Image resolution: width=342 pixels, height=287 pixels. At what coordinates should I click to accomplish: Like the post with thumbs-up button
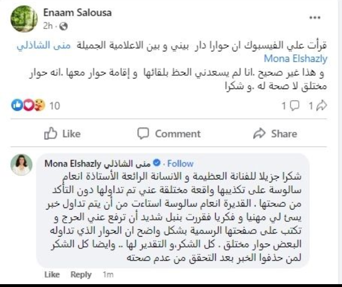coord(62,134)
